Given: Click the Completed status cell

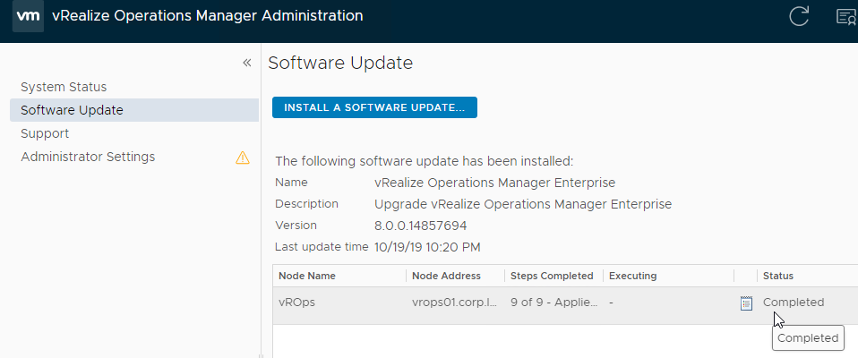Looking at the screenshot, I should [794, 303].
